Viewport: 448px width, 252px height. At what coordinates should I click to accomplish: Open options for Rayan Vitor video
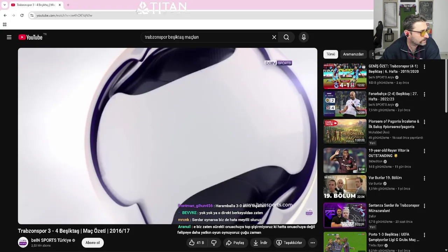click(425, 151)
